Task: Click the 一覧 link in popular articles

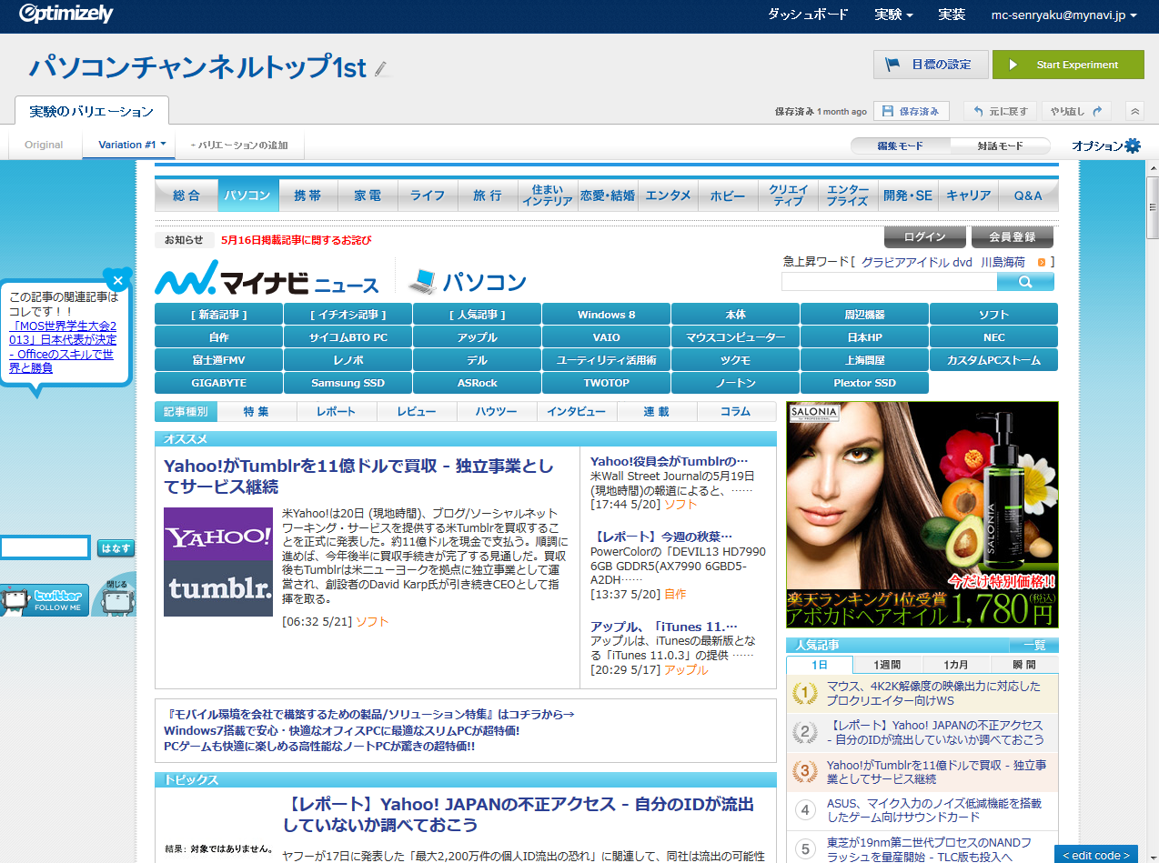Action: (1034, 646)
